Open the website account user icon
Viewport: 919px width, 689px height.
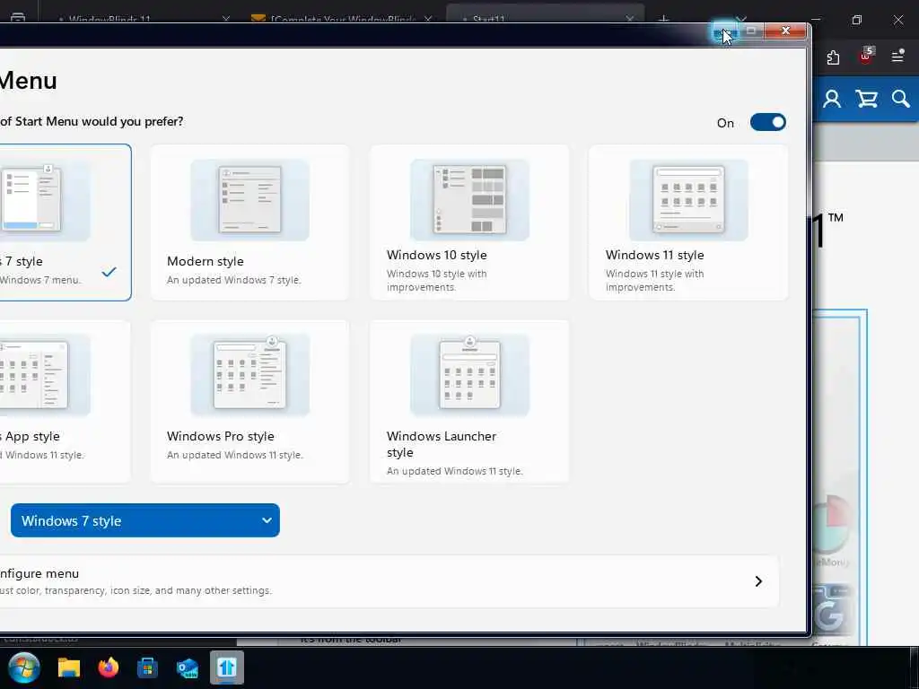[832, 99]
